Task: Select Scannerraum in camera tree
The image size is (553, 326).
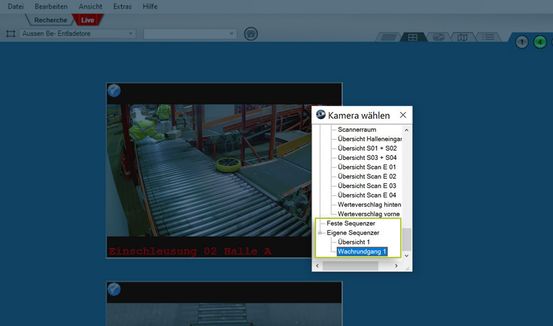Action: [357, 130]
